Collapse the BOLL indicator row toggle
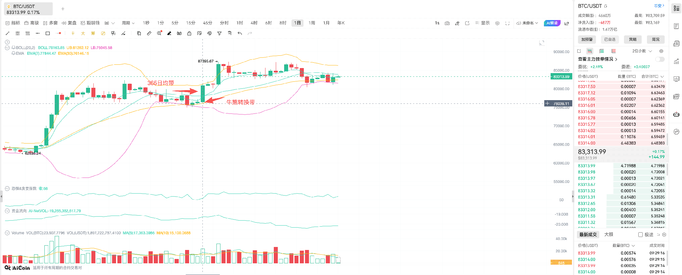The height and width of the screenshot is (275, 682). [7, 48]
